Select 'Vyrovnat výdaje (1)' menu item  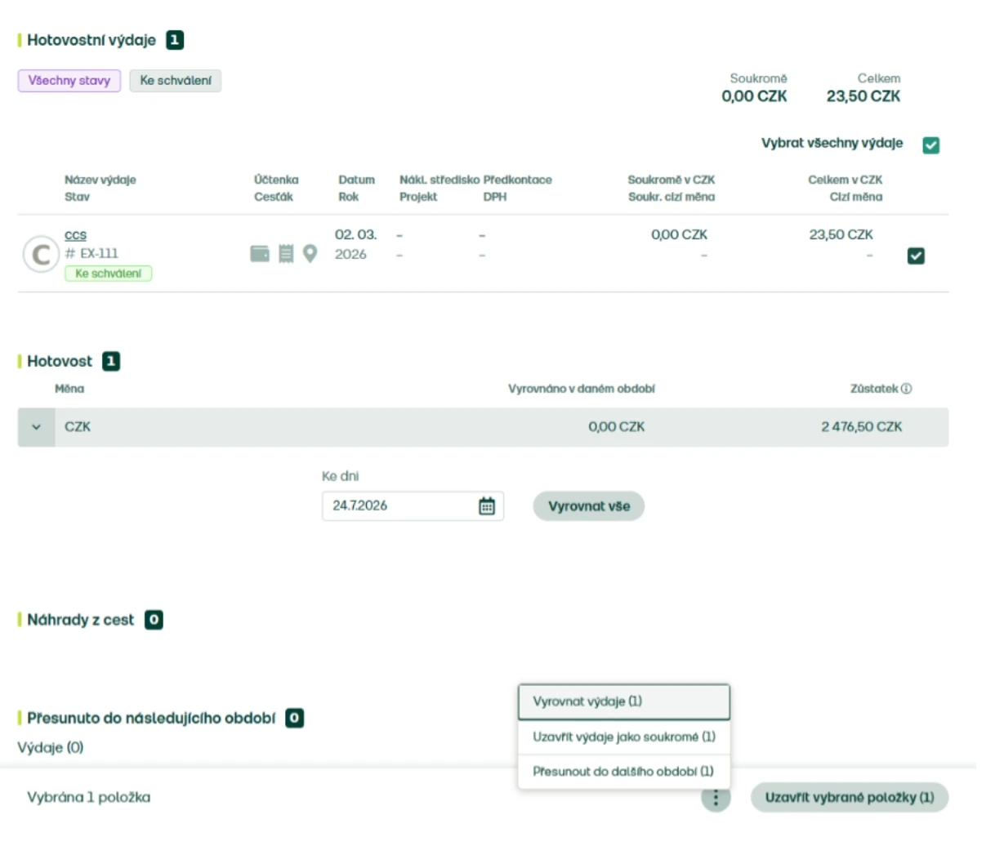(x=623, y=701)
